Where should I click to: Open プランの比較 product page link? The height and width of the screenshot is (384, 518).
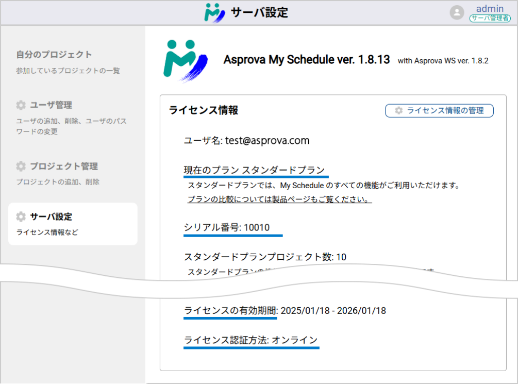click(279, 199)
